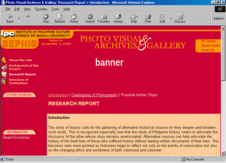This screenshot has height=163, width=226.
Task: Click the Edit toolbar button
Action: [x=162, y=19]
